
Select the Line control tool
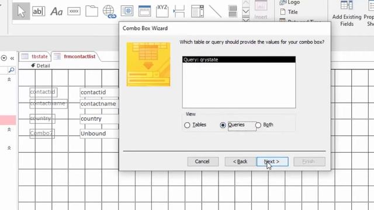pyautogui.click(x=215, y=11)
